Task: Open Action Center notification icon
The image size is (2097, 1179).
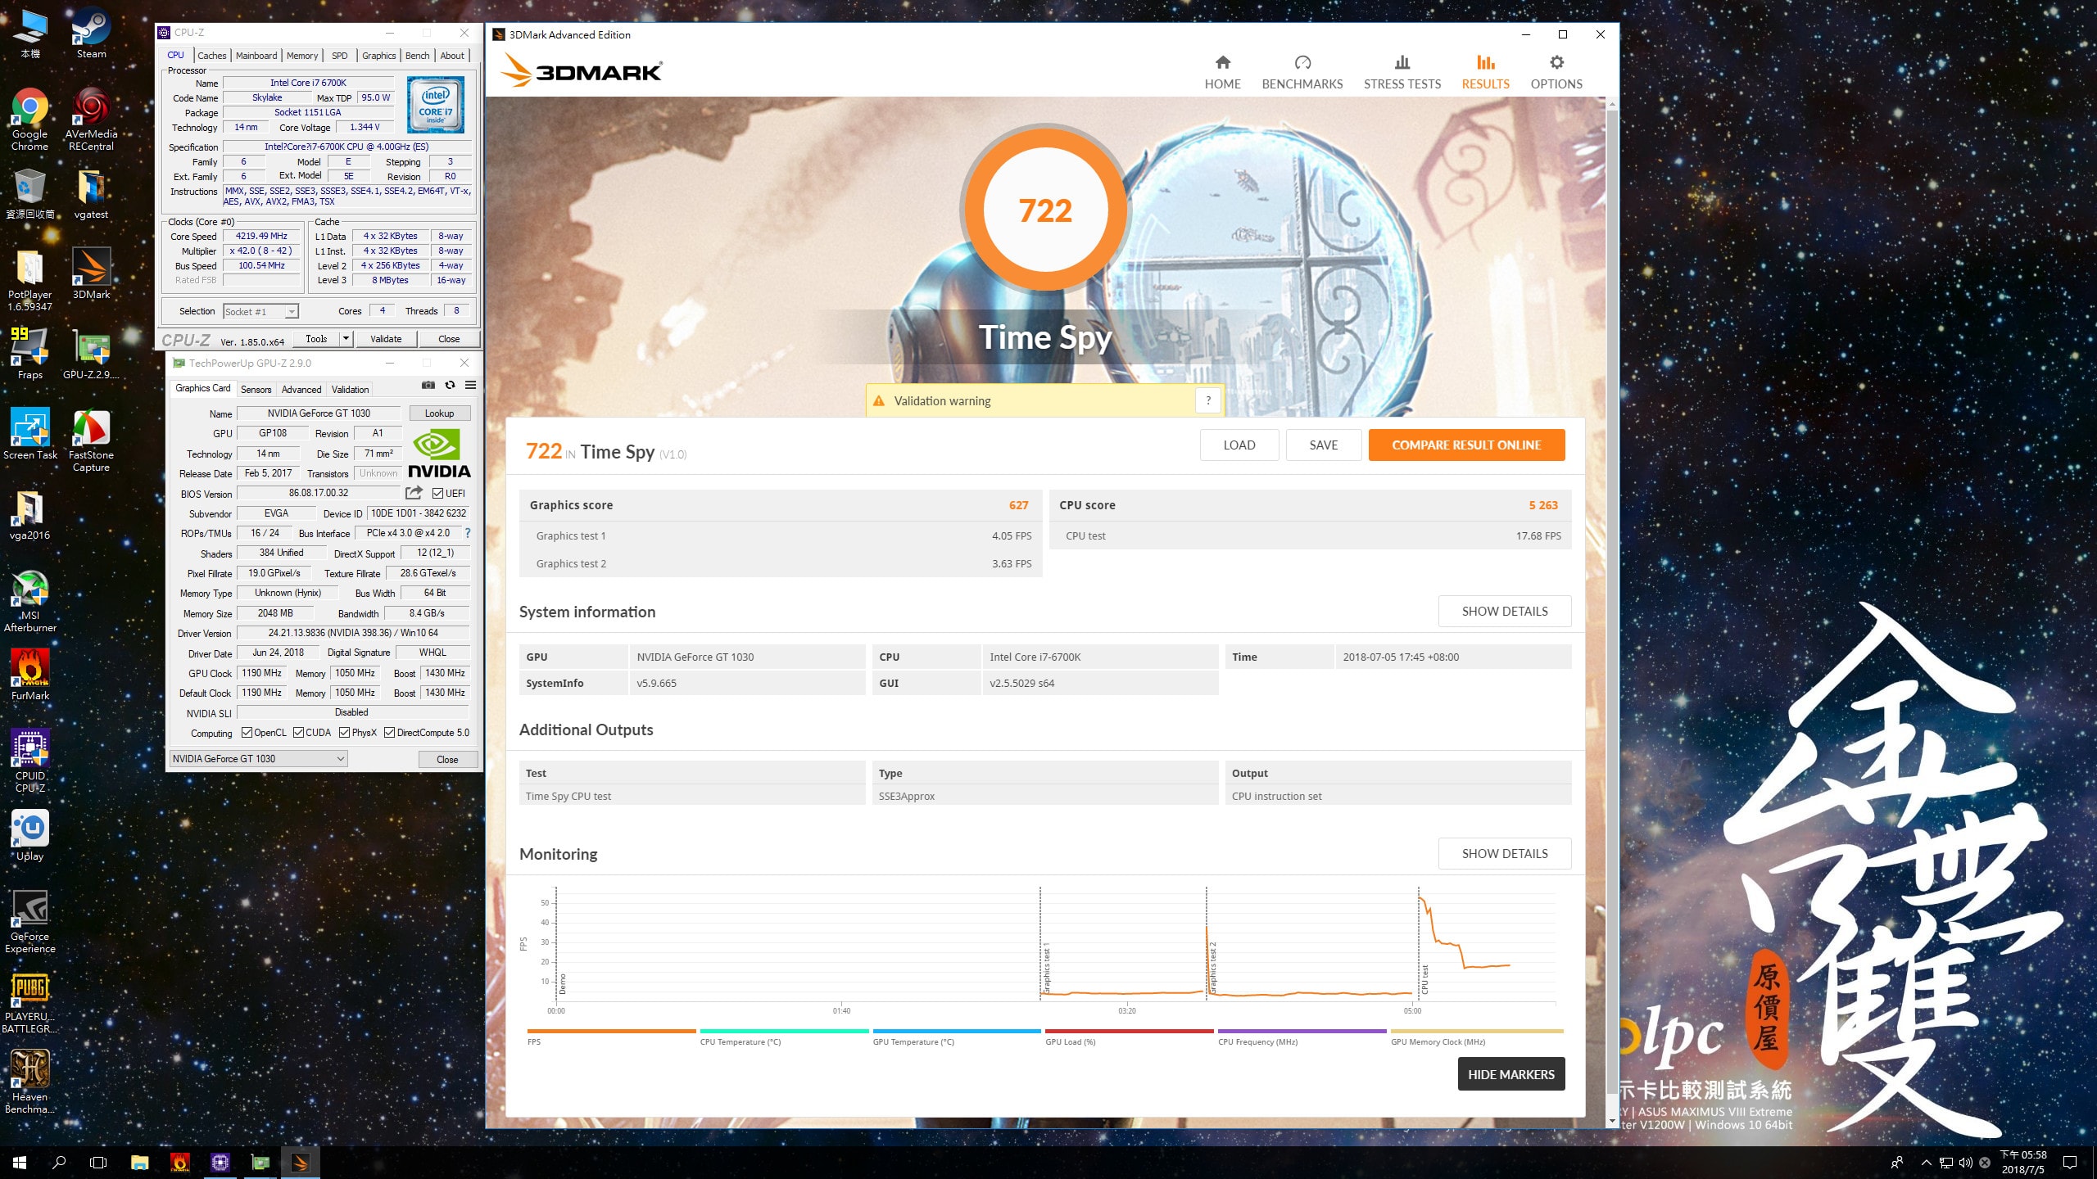Action: 2070,1162
